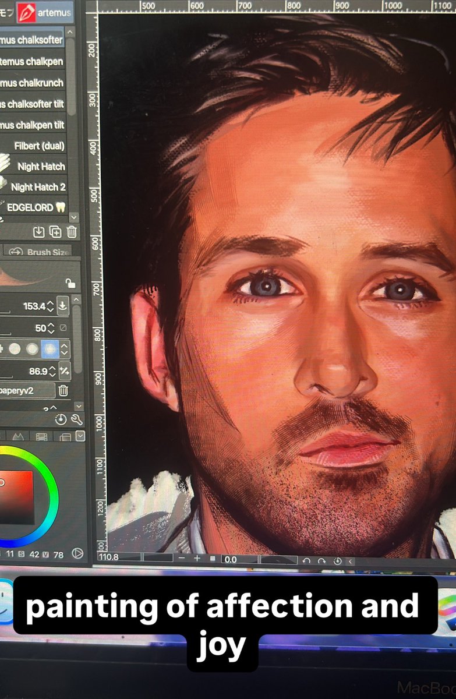Click the dynamics icon beside value 50

point(63,328)
